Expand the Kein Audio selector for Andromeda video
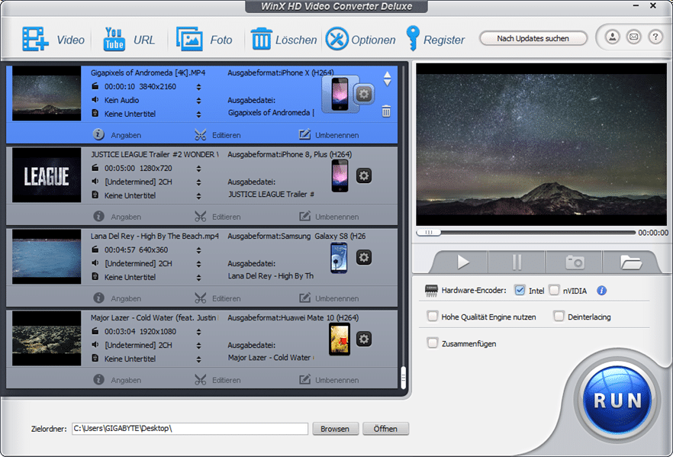Viewport: 673px width, 457px height. 199,100
